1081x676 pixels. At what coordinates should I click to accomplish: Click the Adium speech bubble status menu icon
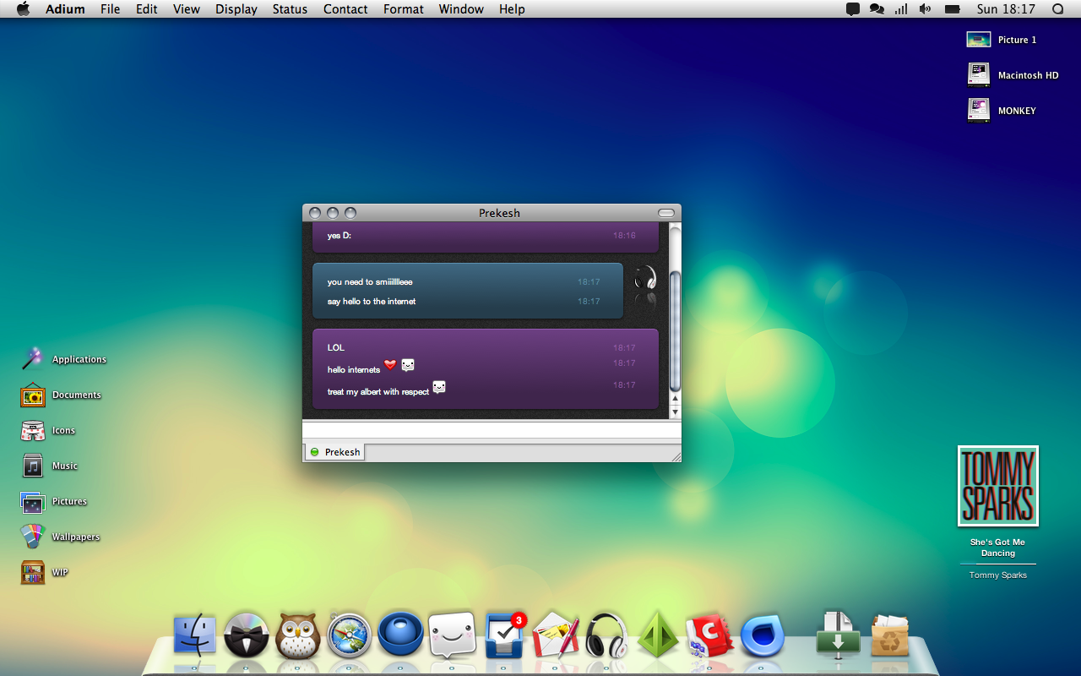[x=853, y=9]
